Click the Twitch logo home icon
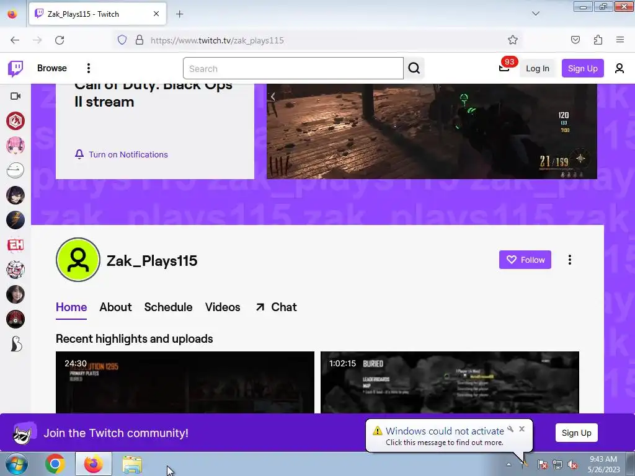This screenshot has width=635, height=476. tap(16, 68)
